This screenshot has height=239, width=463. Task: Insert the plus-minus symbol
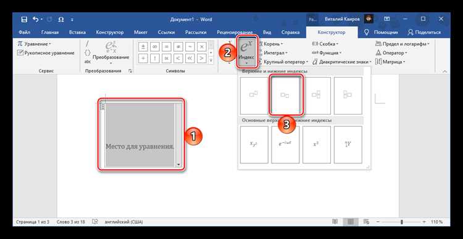(x=143, y=47)
